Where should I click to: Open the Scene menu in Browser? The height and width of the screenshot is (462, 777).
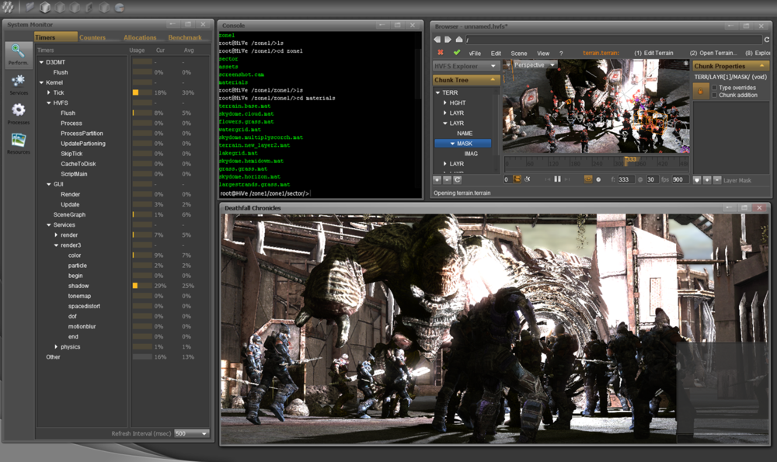pos(519,53)
